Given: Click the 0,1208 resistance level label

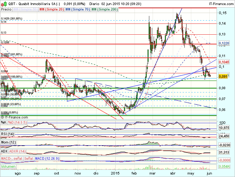Looking at the screenshot, I should [5, 43].
